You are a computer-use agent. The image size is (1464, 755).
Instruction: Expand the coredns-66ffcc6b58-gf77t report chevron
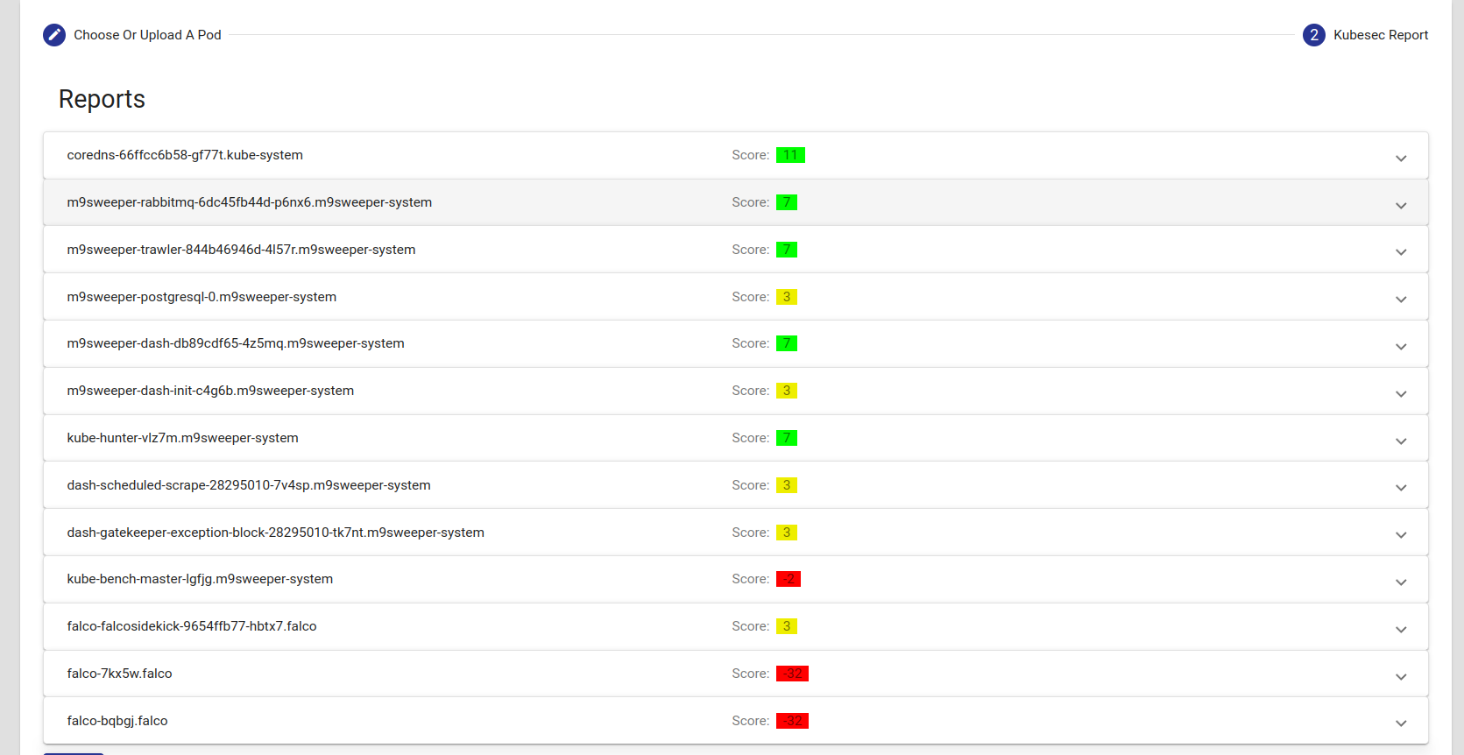(x=1400, y=158)
